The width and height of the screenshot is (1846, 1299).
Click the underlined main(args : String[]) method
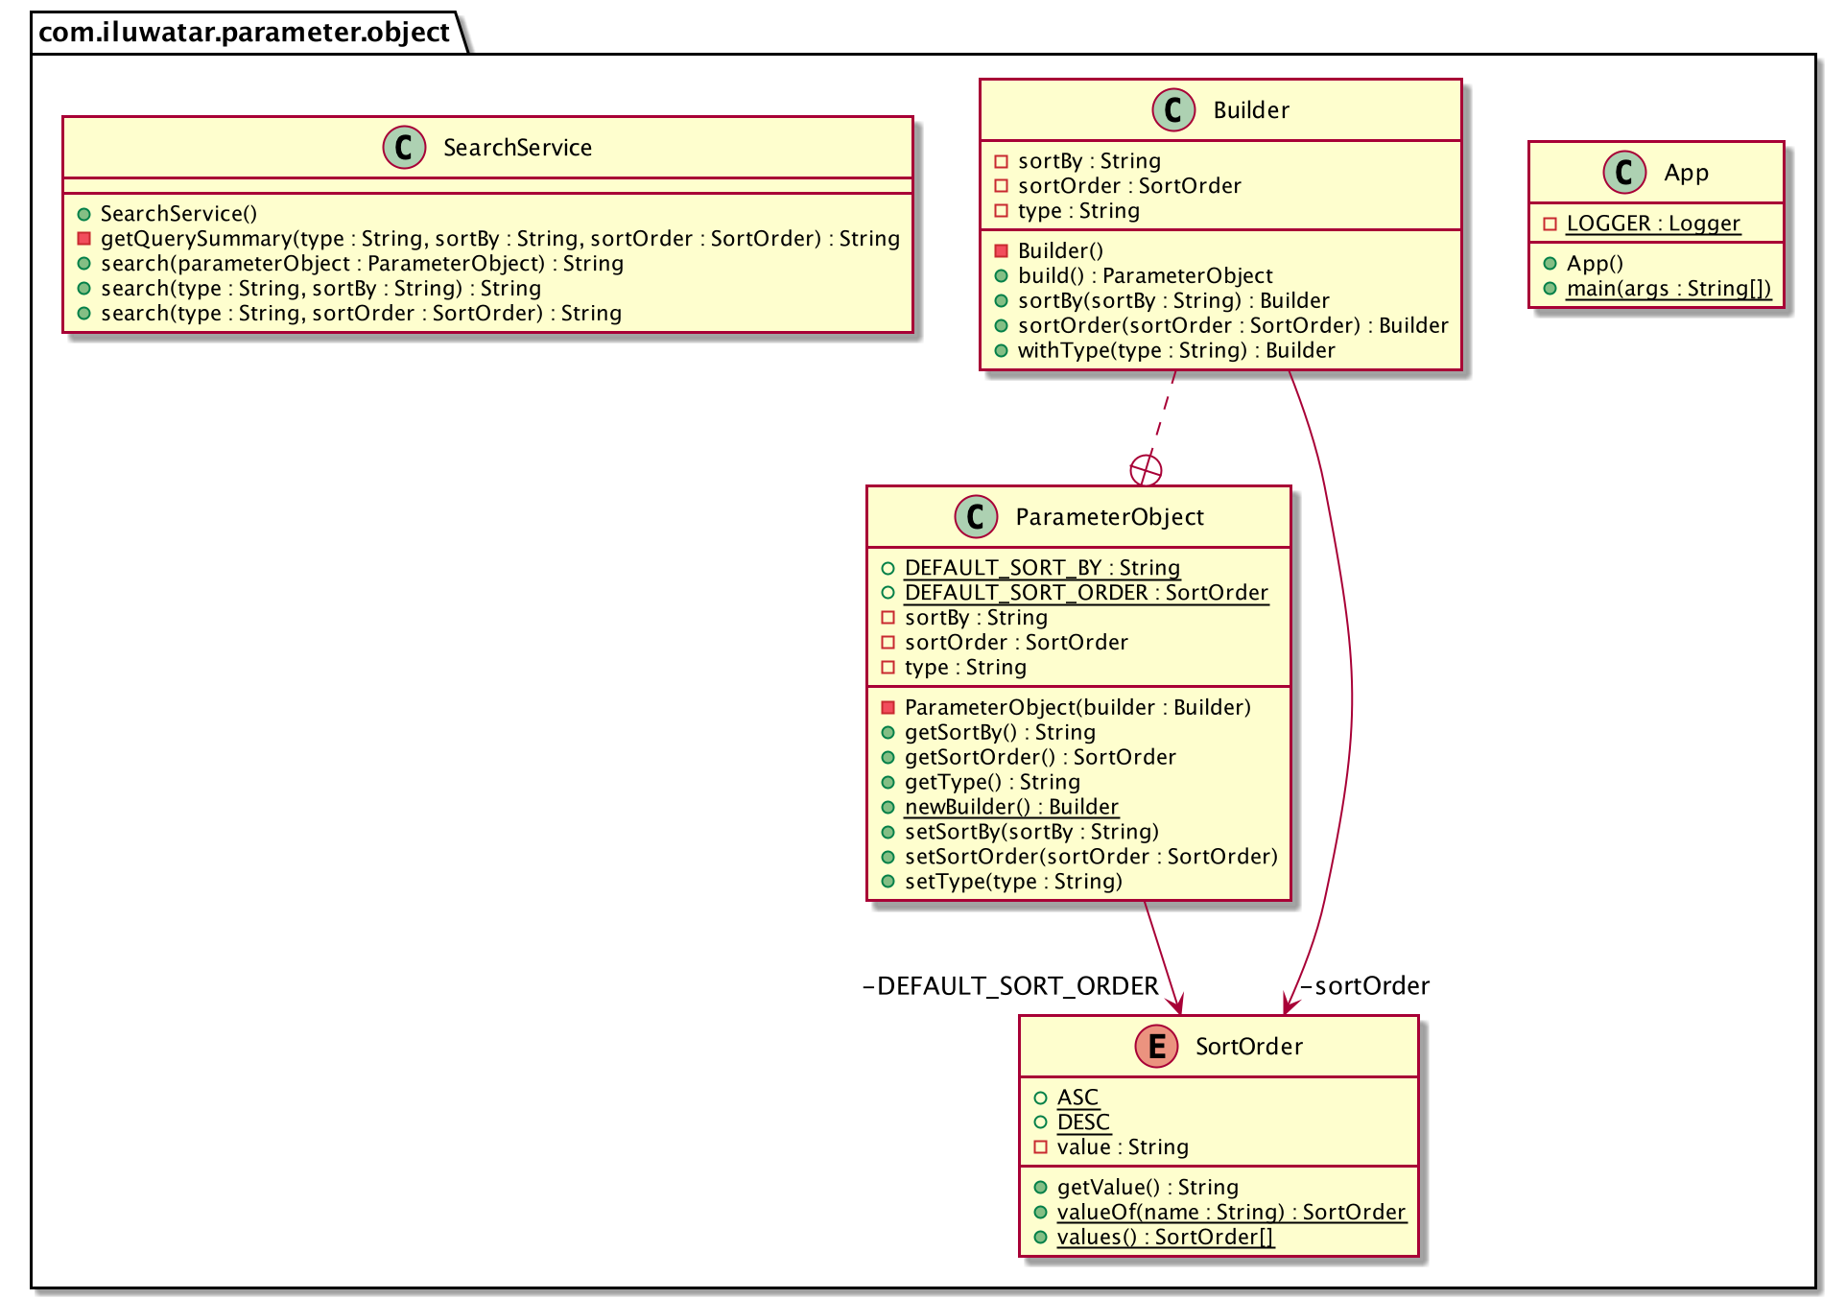(1668, 289)
